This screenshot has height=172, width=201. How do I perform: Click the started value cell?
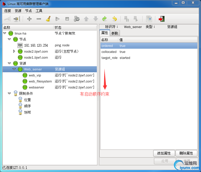coord(125,58)
